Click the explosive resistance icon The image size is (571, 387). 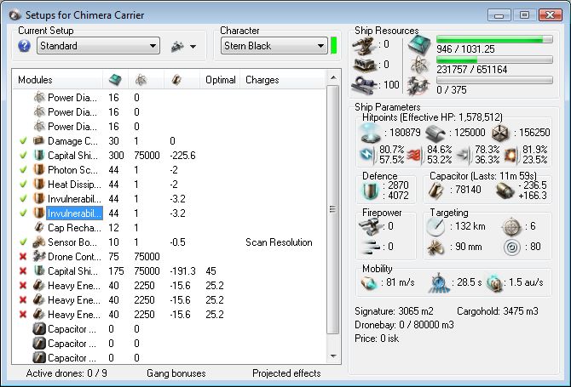click(x=511, y=156)
